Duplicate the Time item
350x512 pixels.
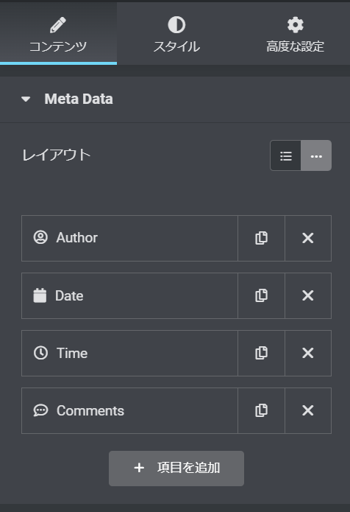(x=261, y=353)
